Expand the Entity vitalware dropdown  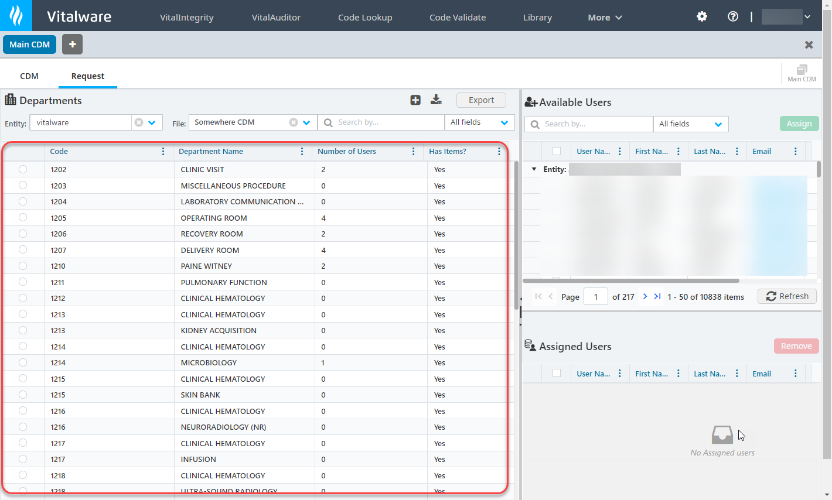(x=152, y=122)
